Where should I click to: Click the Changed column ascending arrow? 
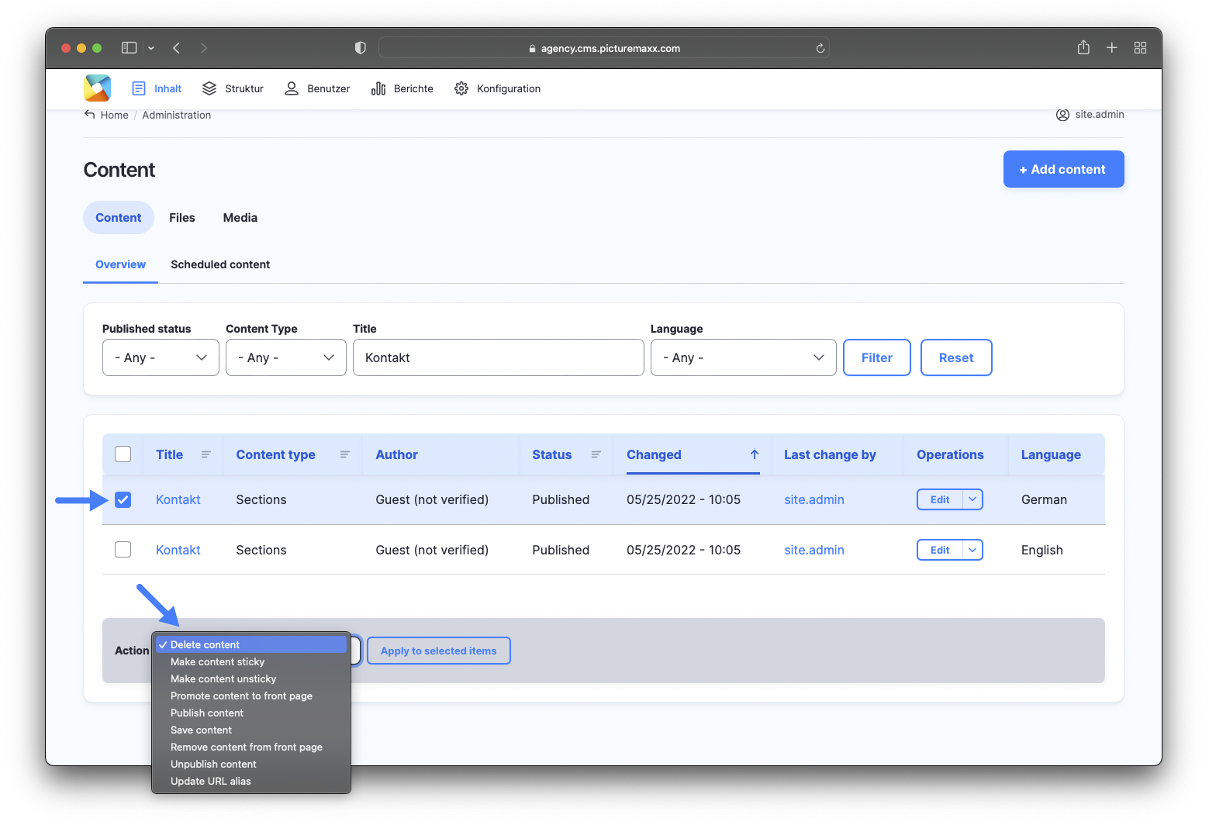(755, 454)
